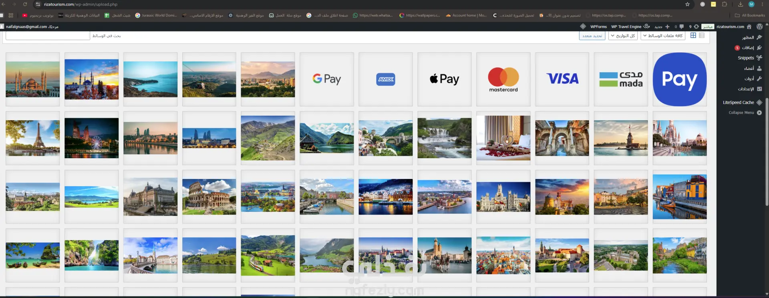Viewport: 769px width, 298px height.
Task: Select the tropical beach with boats thumbnail
Action: coord(33,255)
